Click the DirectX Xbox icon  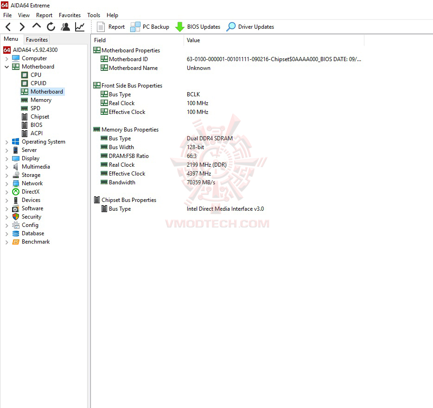16,192
